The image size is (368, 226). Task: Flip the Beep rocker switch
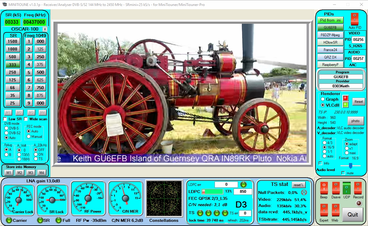[x=324, y=188]
